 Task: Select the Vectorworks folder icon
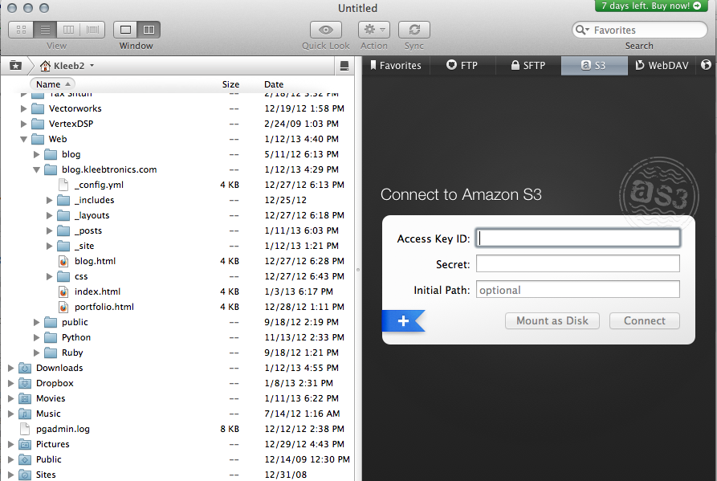point(38,109)
